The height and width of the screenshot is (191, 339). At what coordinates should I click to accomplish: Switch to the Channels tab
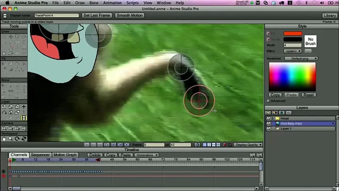[19, 155]
